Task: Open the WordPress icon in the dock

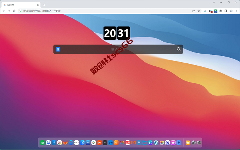Action: 156,142
